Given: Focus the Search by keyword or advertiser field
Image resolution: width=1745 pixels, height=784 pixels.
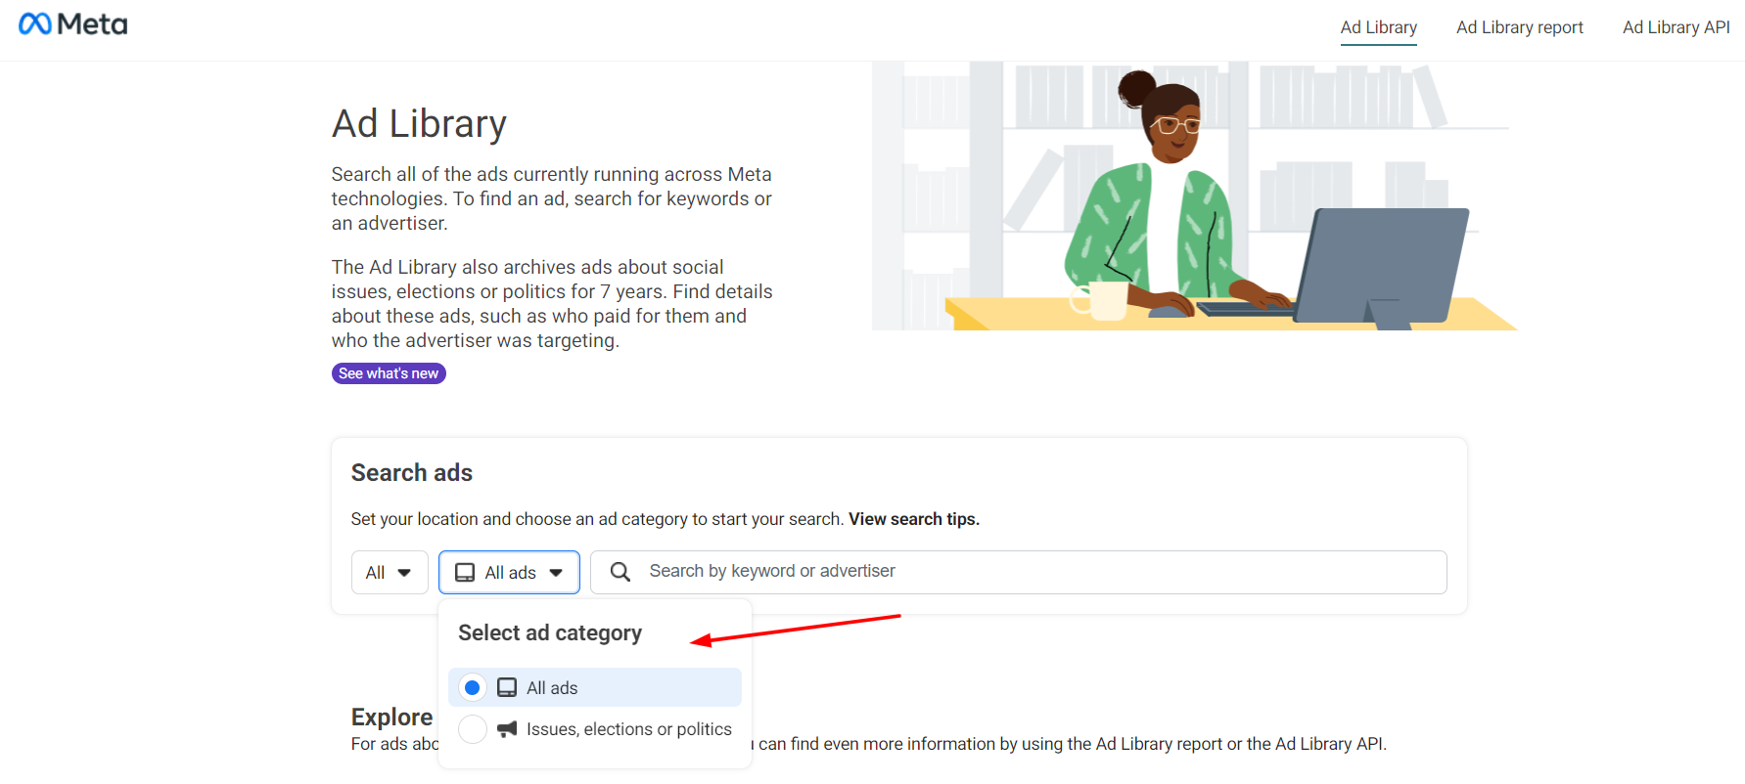Looking at the screenshot, I should click(1019, 573).
